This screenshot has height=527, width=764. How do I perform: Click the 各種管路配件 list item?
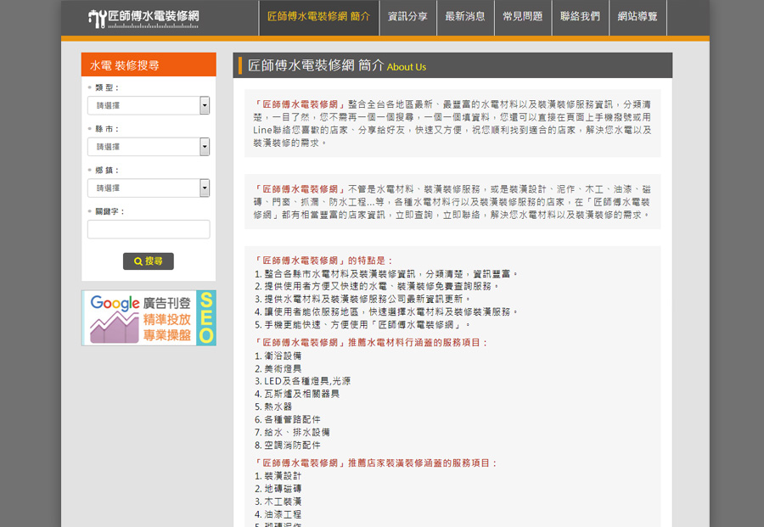pyautogui.click(x=288, y=419)
